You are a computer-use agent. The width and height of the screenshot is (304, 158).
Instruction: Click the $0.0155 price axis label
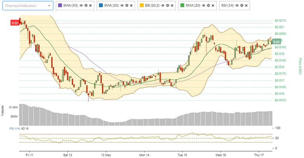click(280, 100)
